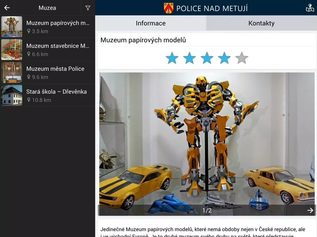Viewport: 317px width, 237px height.
Task: Open the Stará škola building thumbnail
Action: (12, 95)
